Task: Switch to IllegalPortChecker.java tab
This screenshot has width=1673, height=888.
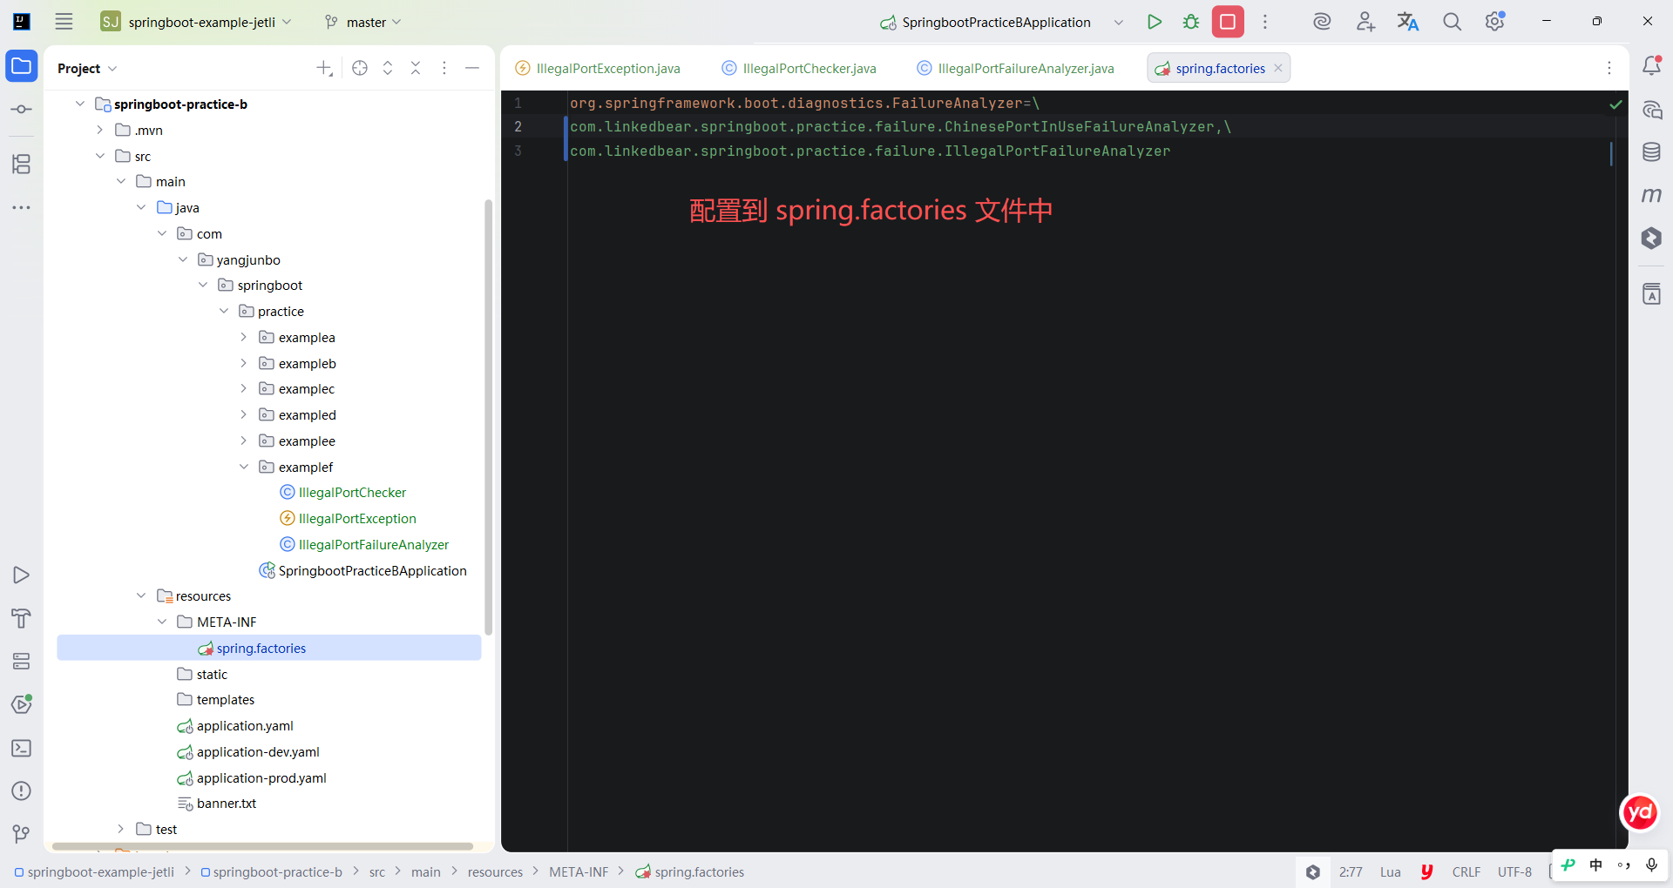Action: (x=799, y=68)
